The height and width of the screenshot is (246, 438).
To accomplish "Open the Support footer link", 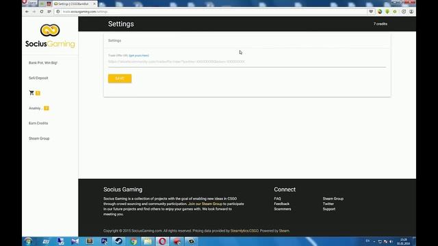I will point(329,209).
